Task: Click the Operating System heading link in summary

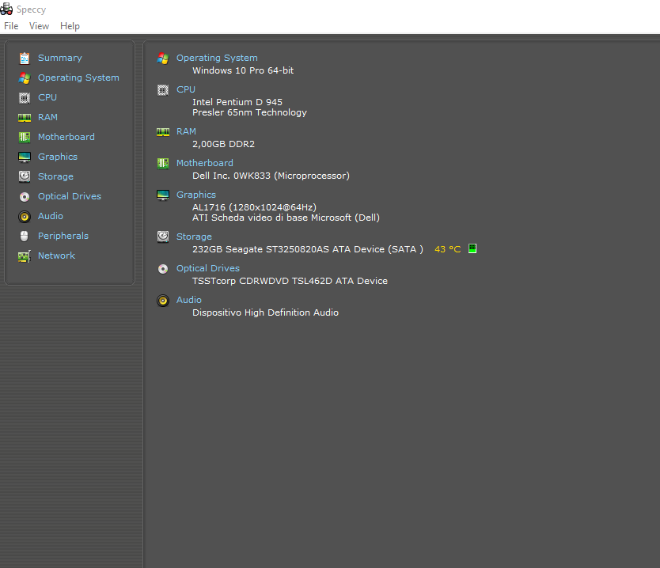Action: pyautogui.click(x=217, y=58)
